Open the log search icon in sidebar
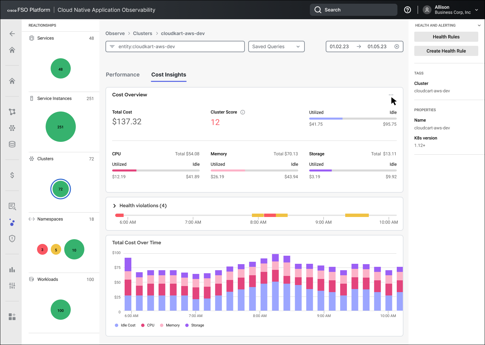The height and width of the screenshot is (345, 485). (12, 206)
